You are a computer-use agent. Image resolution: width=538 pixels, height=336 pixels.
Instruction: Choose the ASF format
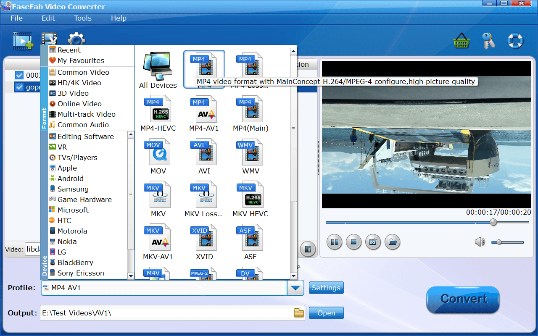tap(251, 242)
